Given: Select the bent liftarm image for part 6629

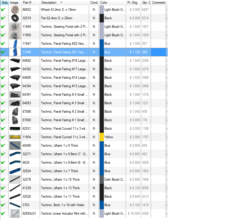Looking at the screenshot, I should coord(15,163).
